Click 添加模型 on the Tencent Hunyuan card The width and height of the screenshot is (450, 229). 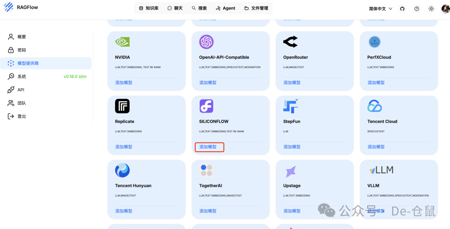pyautogui.click(x=124, y=211)
